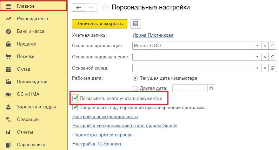Clear the Основной склад field
This screenshot has width=279, height=150.
[x=265, y=68]
